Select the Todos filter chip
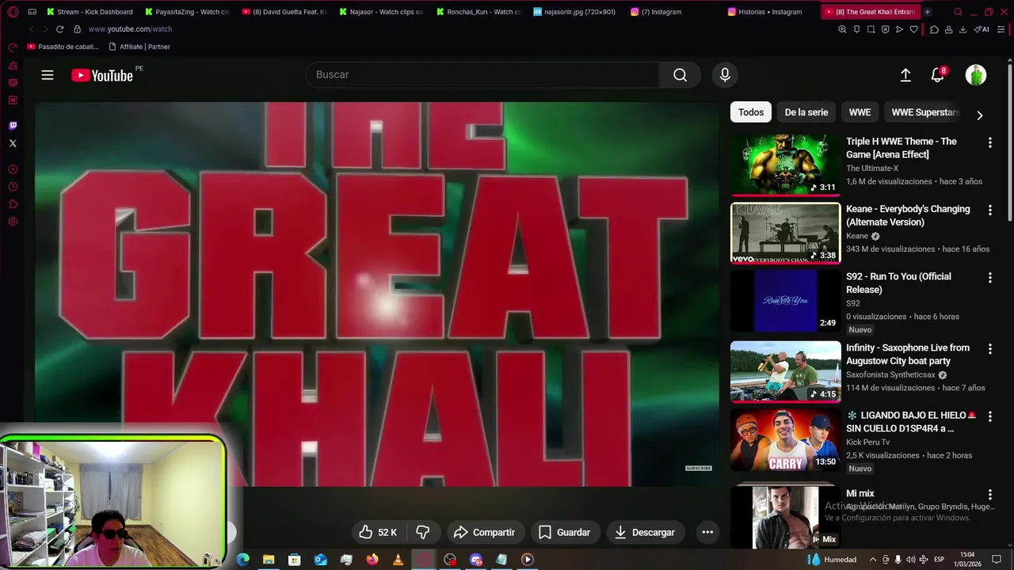This screenshot has height=570, width=1014. (751, 112)
